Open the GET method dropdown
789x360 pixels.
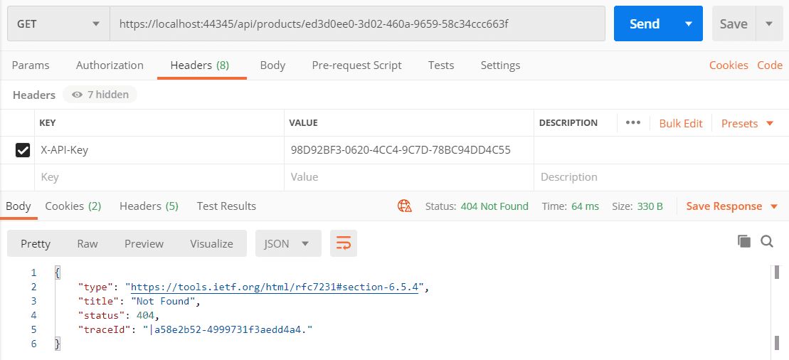58,23
